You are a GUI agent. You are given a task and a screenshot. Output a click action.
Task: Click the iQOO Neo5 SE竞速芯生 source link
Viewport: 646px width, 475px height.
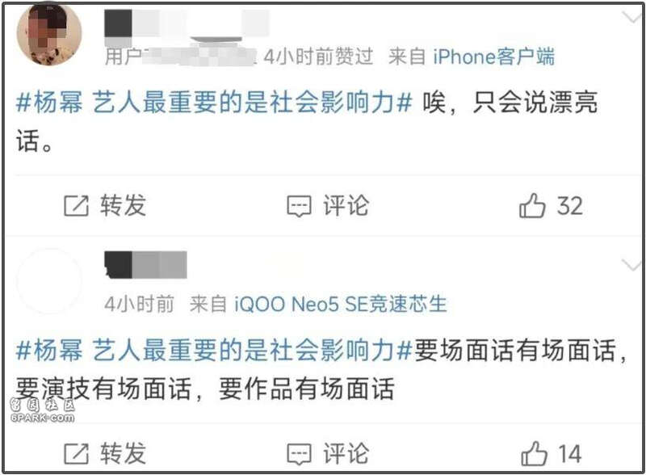340,305
